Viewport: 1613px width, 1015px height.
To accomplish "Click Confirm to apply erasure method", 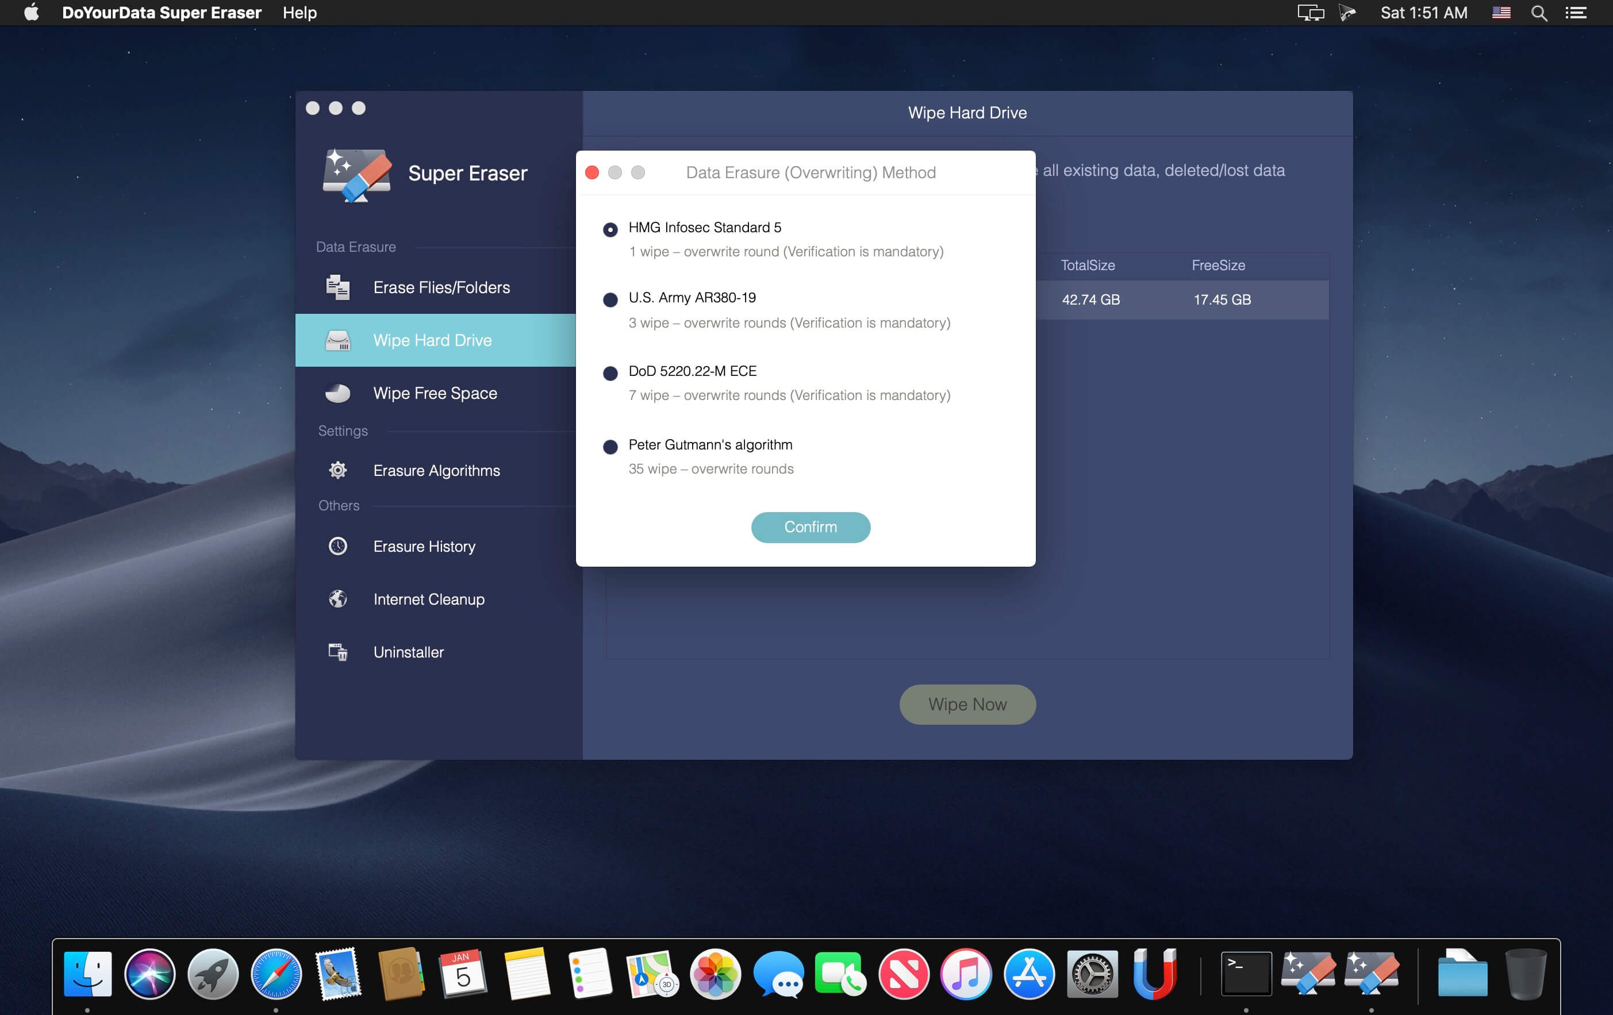I will tap(811, 526).
